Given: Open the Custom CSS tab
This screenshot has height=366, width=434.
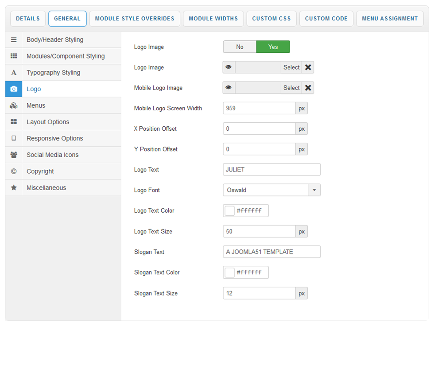Looking at the screenshot, I should point(271,19).
